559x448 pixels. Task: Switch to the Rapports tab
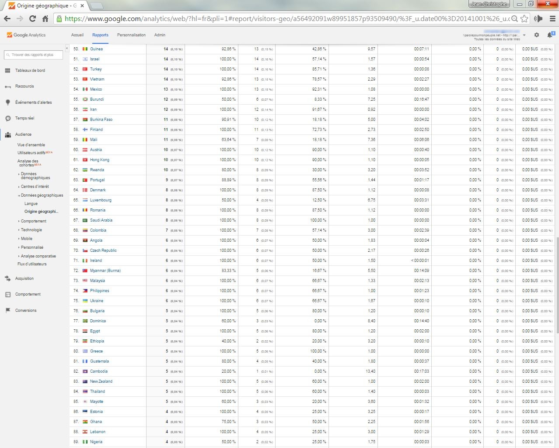[x=100, y=35]
